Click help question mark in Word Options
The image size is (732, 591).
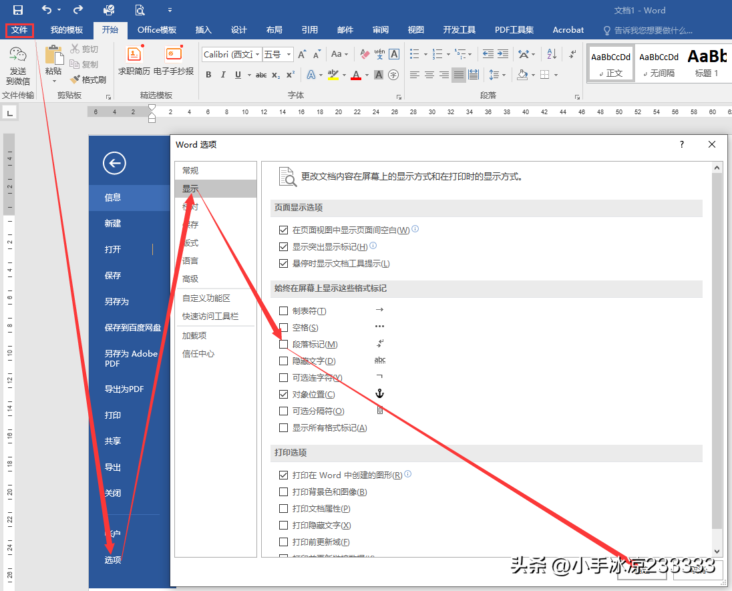(x=682, y=144)
